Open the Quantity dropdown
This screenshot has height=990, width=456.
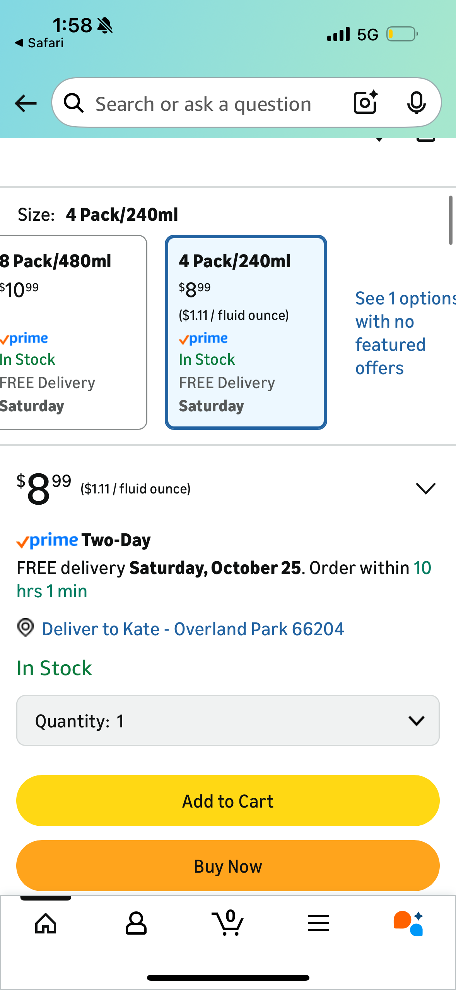pos(228,720)
